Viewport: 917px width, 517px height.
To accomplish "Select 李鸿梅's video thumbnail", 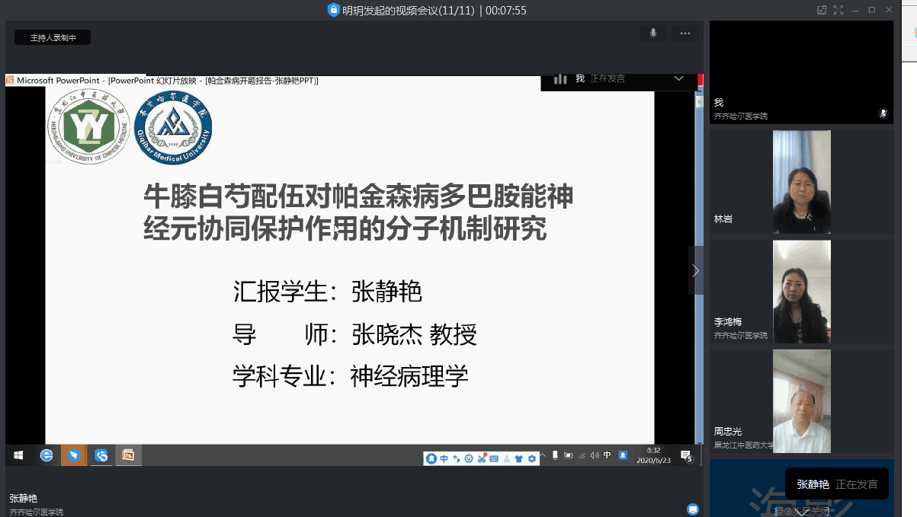I will pos(801,291).
